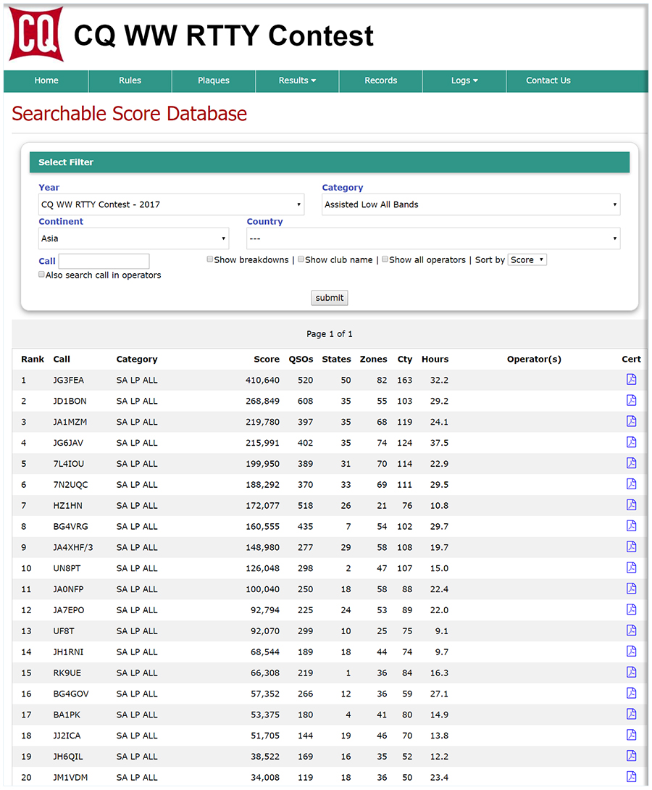Expand the Category dropdown list
This screenshot has height=790, width=652.
(x=471, y=204)
